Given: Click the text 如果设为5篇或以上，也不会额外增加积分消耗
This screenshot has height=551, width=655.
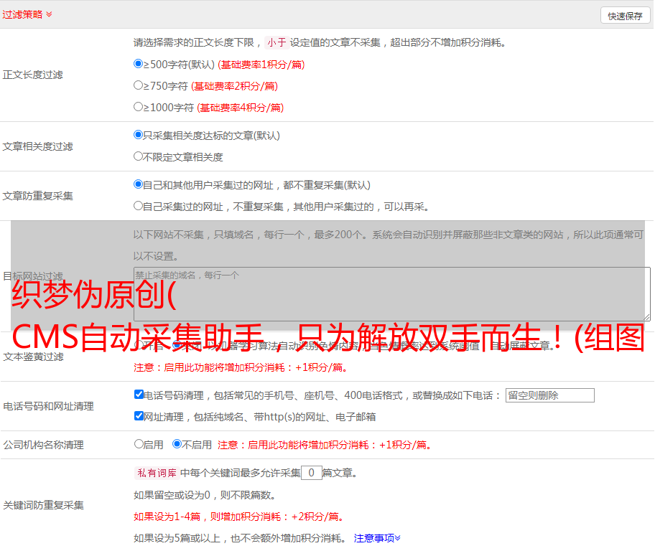Looking at the screenshot, I should (x=240, y=538).
